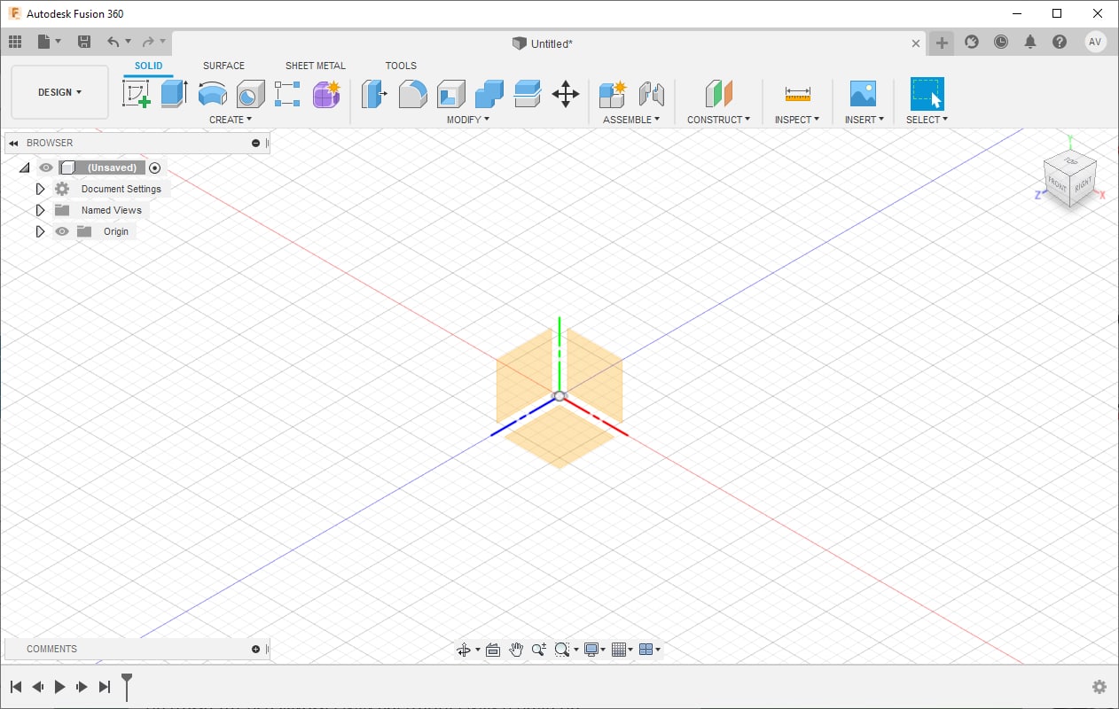Click the Measure inspect icon
The width and height of the screenshot is (1119, 709).
click(x=797, y=93)
